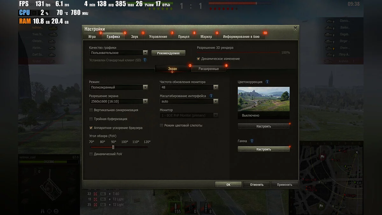The width and height of the screenshot is (382, 215).
Task: Click the Цветокоррекция preview thumbnail
Action: pos(264,99)
